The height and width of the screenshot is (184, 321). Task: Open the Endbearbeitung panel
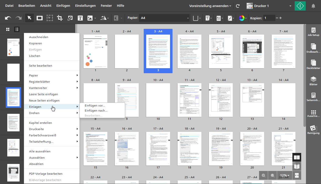pyautogui.click(x=313, y=48)
